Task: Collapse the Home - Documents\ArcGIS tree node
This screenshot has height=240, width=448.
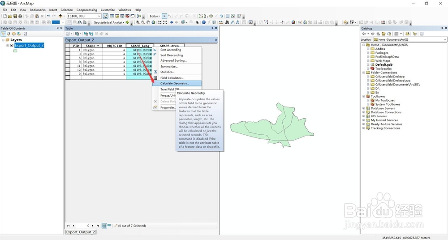Action: [364, 45]
